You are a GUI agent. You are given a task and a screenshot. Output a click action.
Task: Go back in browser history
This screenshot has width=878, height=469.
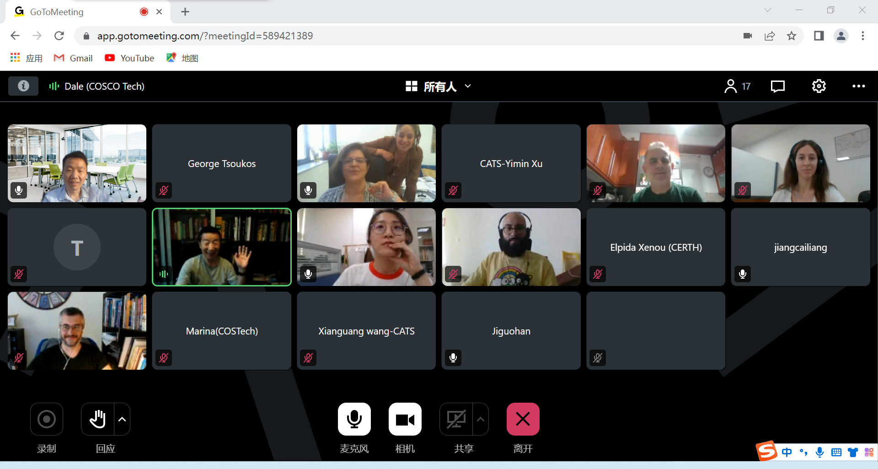(x=15, y=36)
